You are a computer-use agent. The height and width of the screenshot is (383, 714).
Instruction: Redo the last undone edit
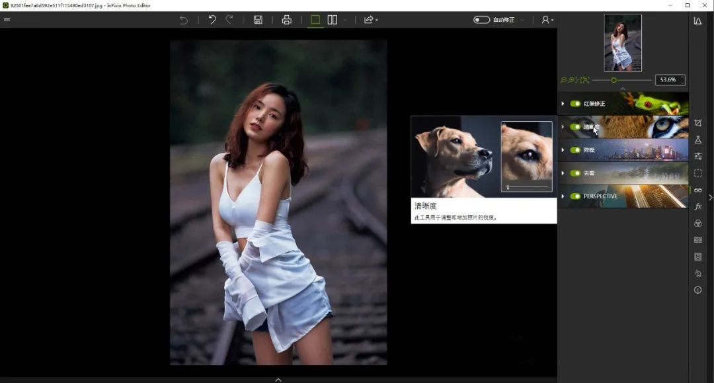click(229, 20)
